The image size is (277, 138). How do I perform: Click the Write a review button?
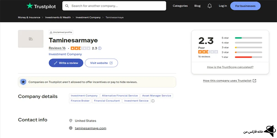pyautogui.click(x=66, y=63)
